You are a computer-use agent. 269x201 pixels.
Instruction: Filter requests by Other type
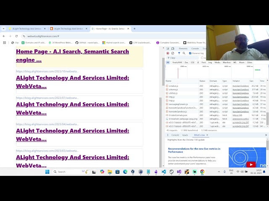tap(250, 62)
